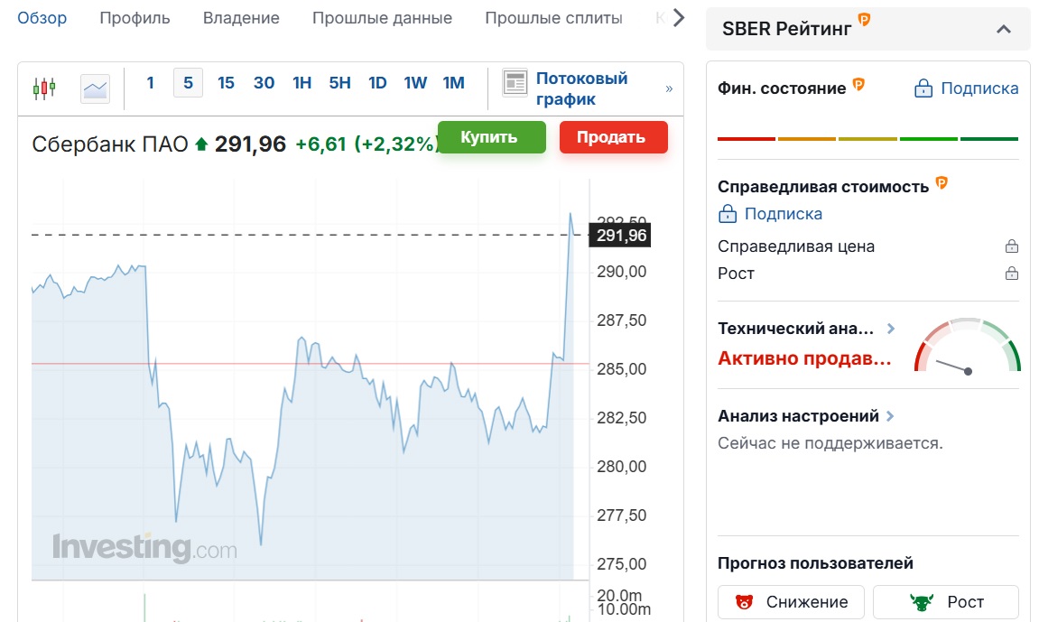
Task: Click the Pro badge next to Справедливая стоимость
Action: (942, 183)
